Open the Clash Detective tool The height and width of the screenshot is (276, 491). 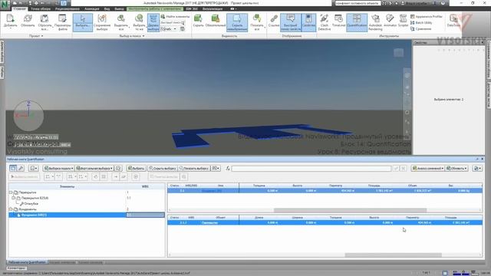coord(325,22)
